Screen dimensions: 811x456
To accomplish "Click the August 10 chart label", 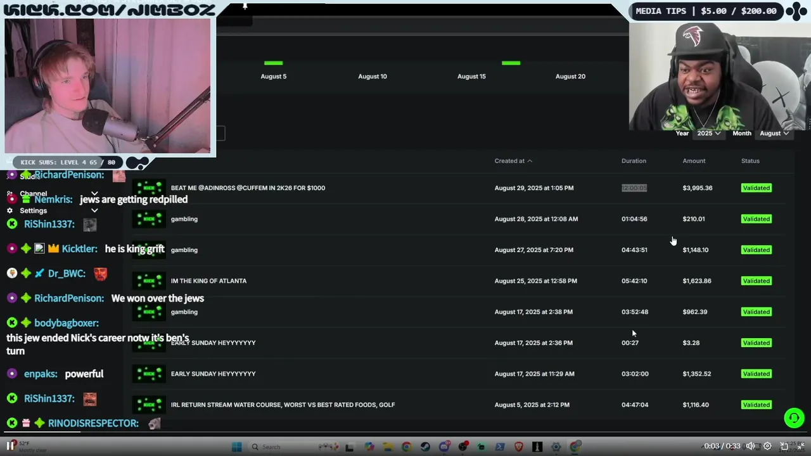I will (373, 77).
